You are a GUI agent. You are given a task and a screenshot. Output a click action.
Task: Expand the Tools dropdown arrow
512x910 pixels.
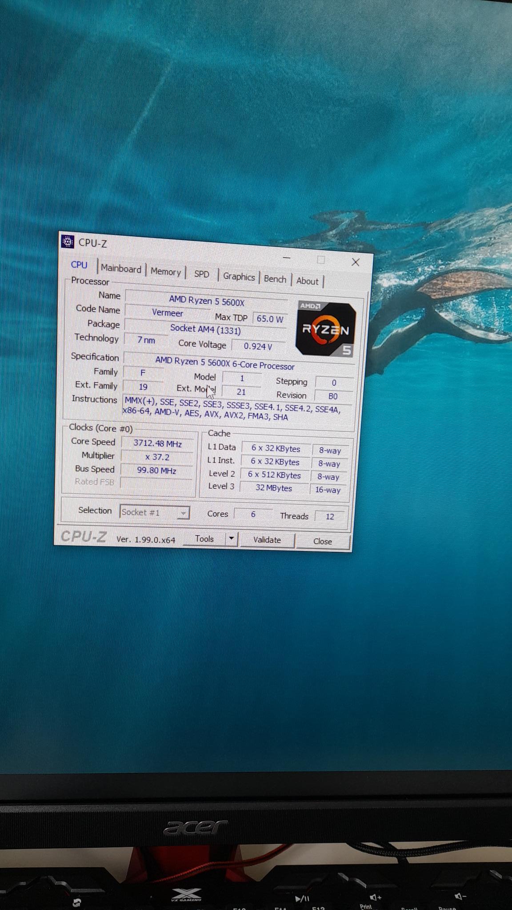pos(231,539)
